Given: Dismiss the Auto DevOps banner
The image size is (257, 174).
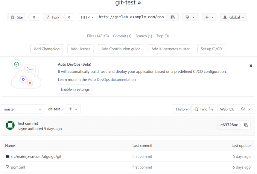Looking at the screenshot, I should (251, 66).
